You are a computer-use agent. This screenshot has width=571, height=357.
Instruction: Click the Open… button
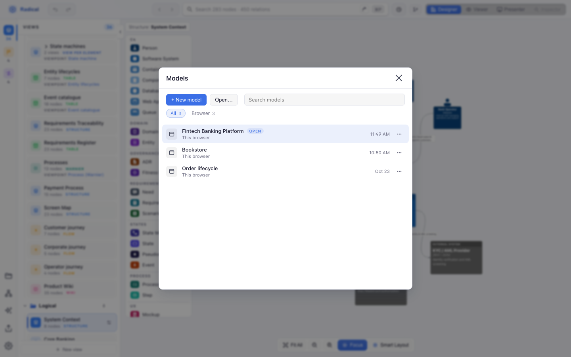coord(224,100)
